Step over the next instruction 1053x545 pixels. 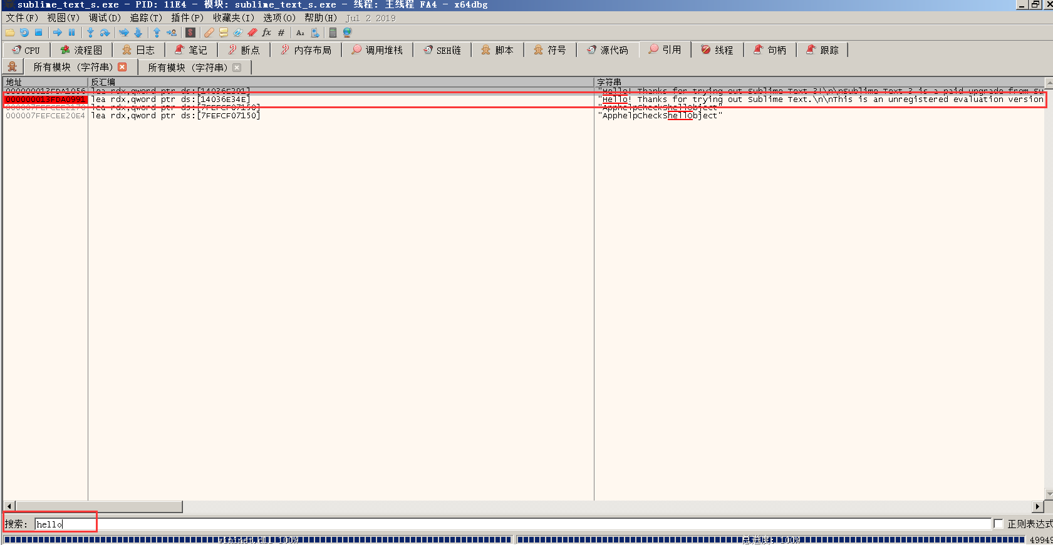(x=105, y=33)
